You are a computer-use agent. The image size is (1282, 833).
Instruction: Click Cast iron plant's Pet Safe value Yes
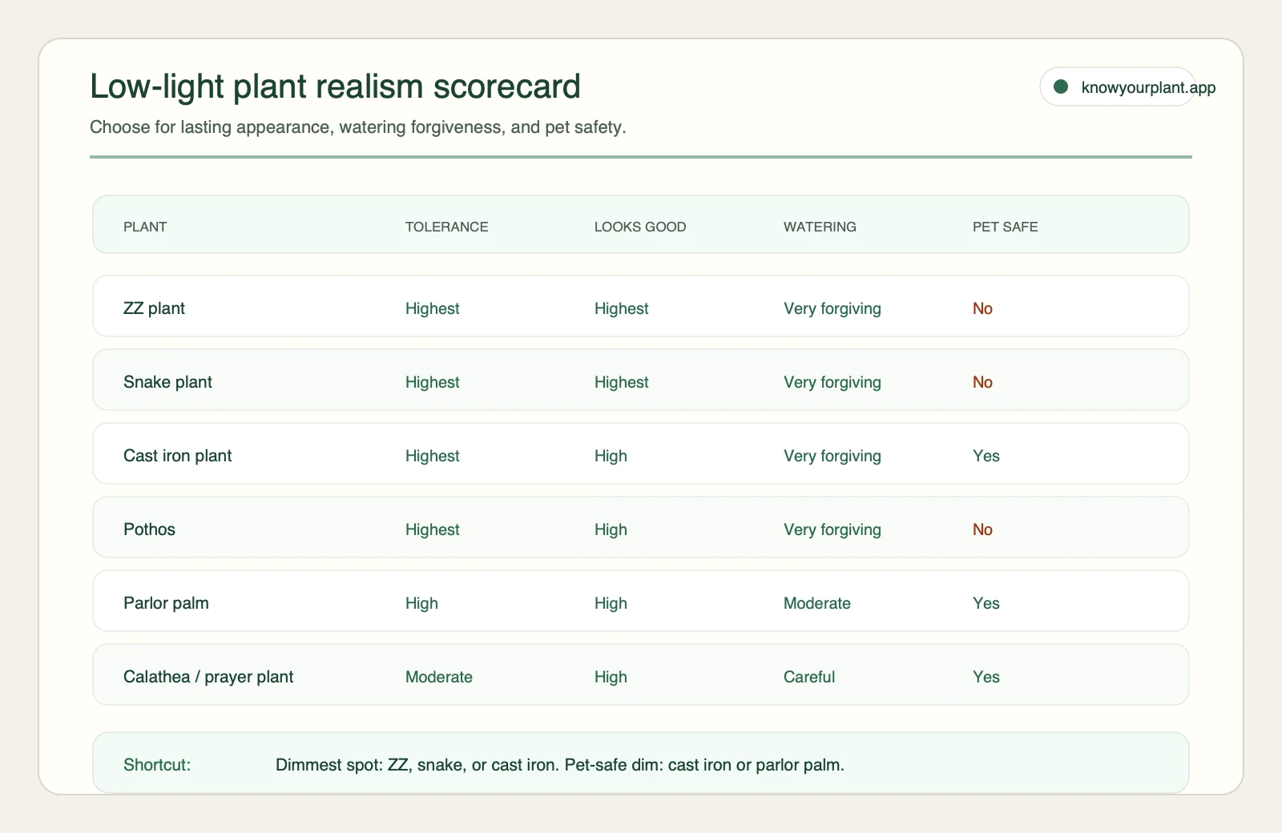point(986,456)
